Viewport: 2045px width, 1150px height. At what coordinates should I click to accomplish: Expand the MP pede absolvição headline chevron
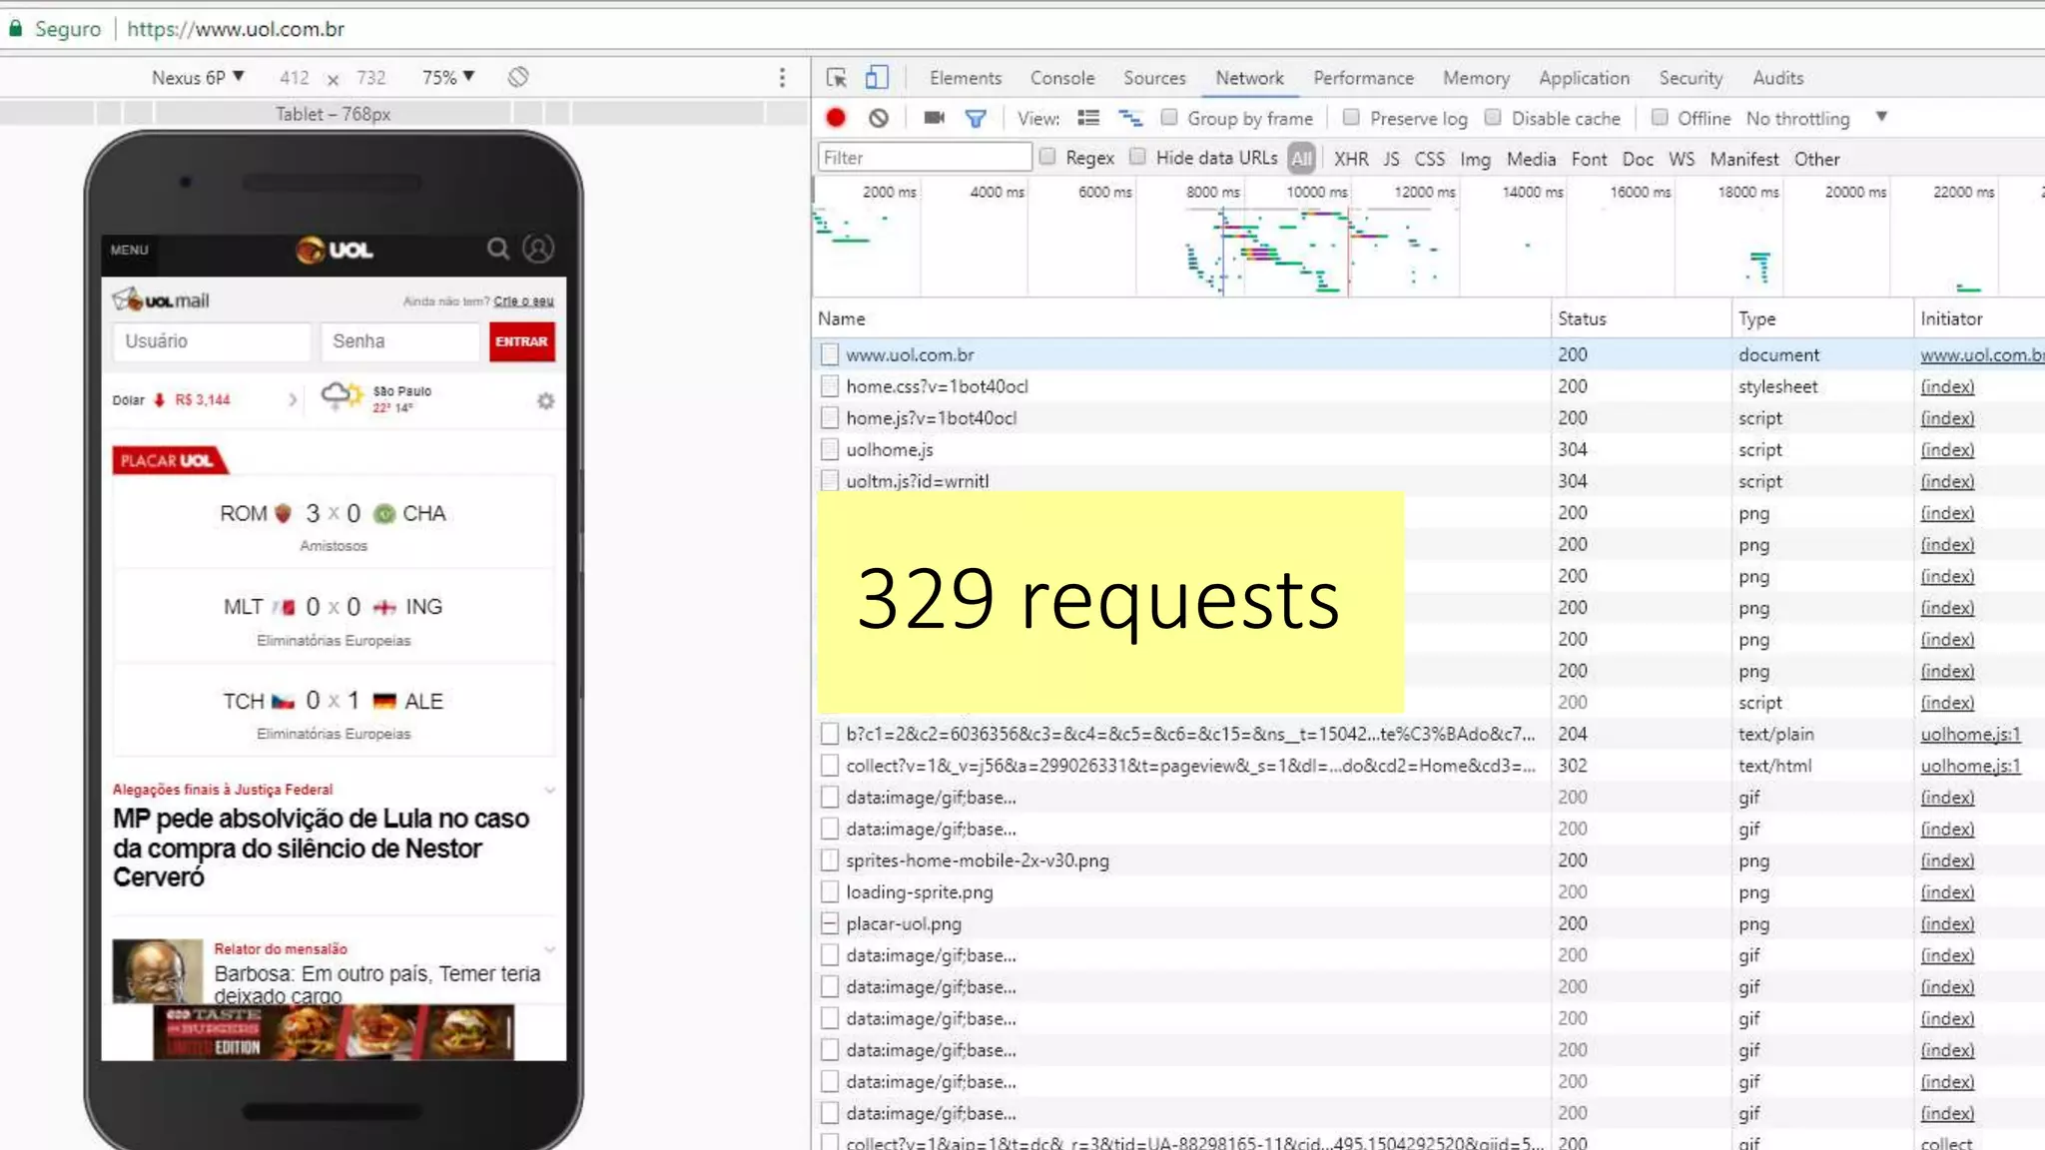(549, 790)
